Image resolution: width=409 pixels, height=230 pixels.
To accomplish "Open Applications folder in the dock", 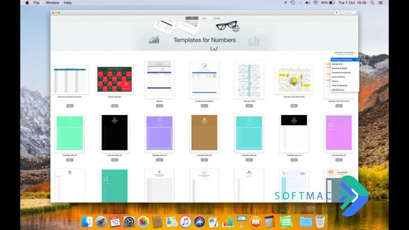I will coord(306,222).
